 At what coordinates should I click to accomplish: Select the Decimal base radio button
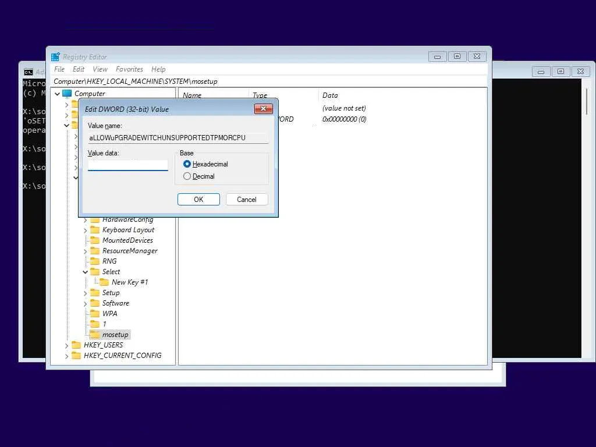187,176
